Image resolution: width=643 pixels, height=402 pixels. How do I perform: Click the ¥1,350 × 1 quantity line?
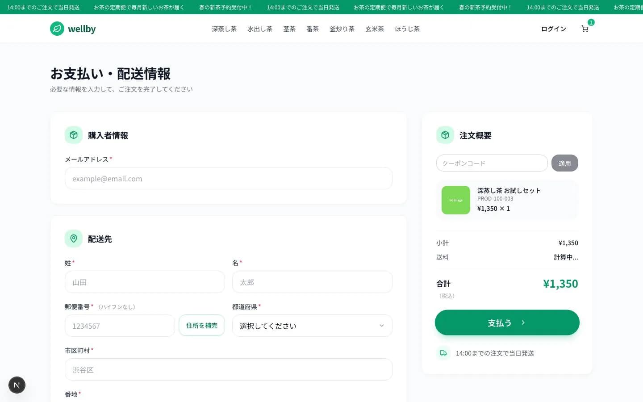pos(493,209)
